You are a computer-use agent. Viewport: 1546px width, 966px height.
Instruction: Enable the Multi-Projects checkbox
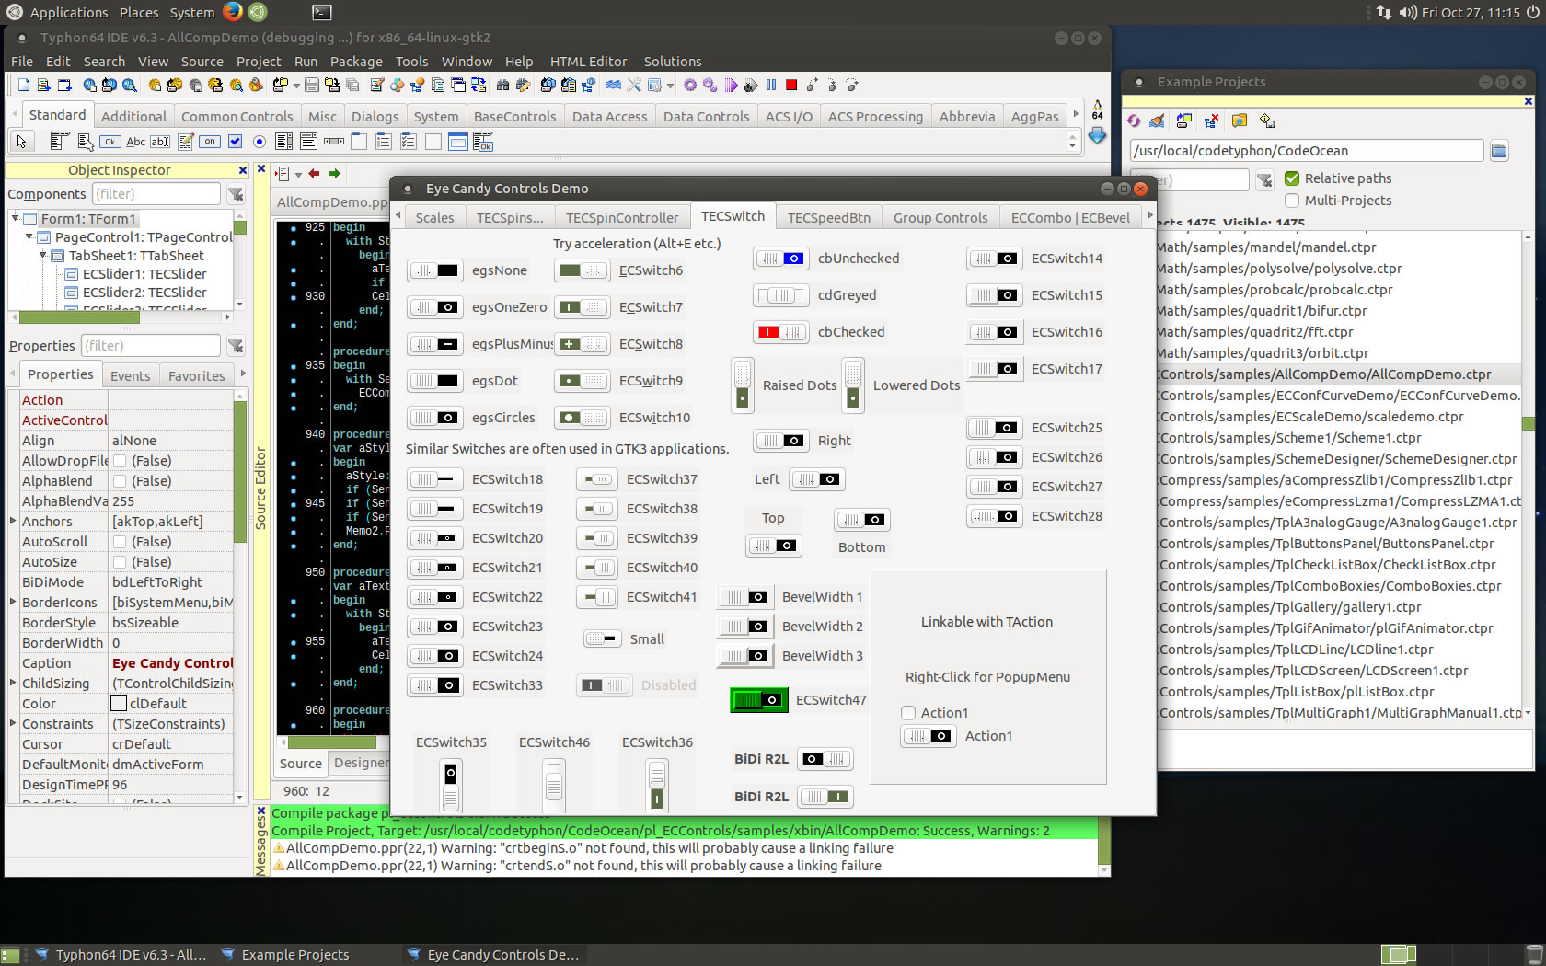[x=1292, y=201]
